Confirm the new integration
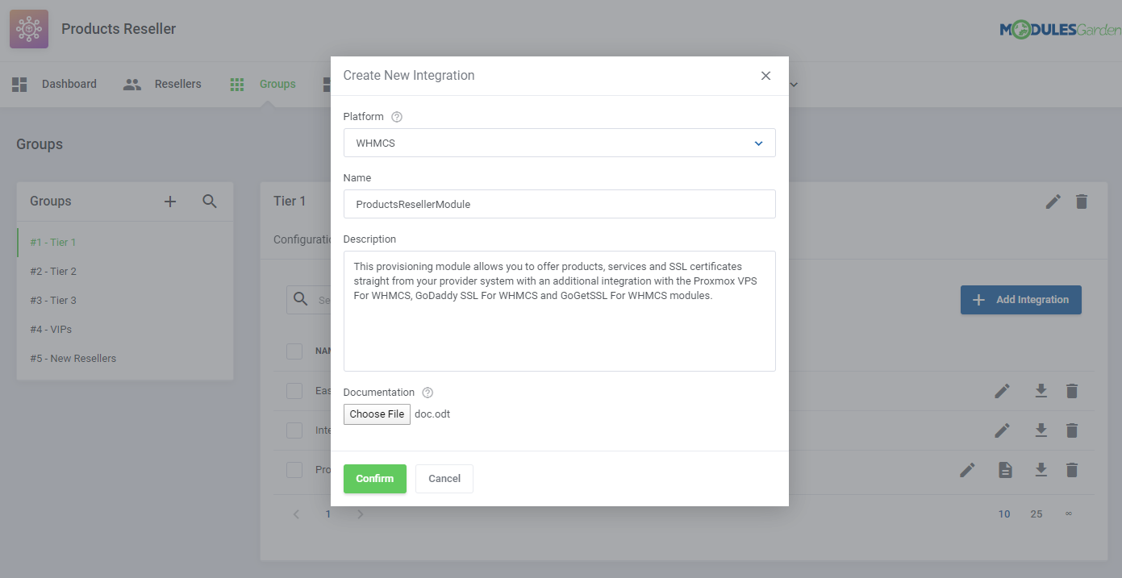This screenshot has width=1122, height=578. [x=374, y=479]
